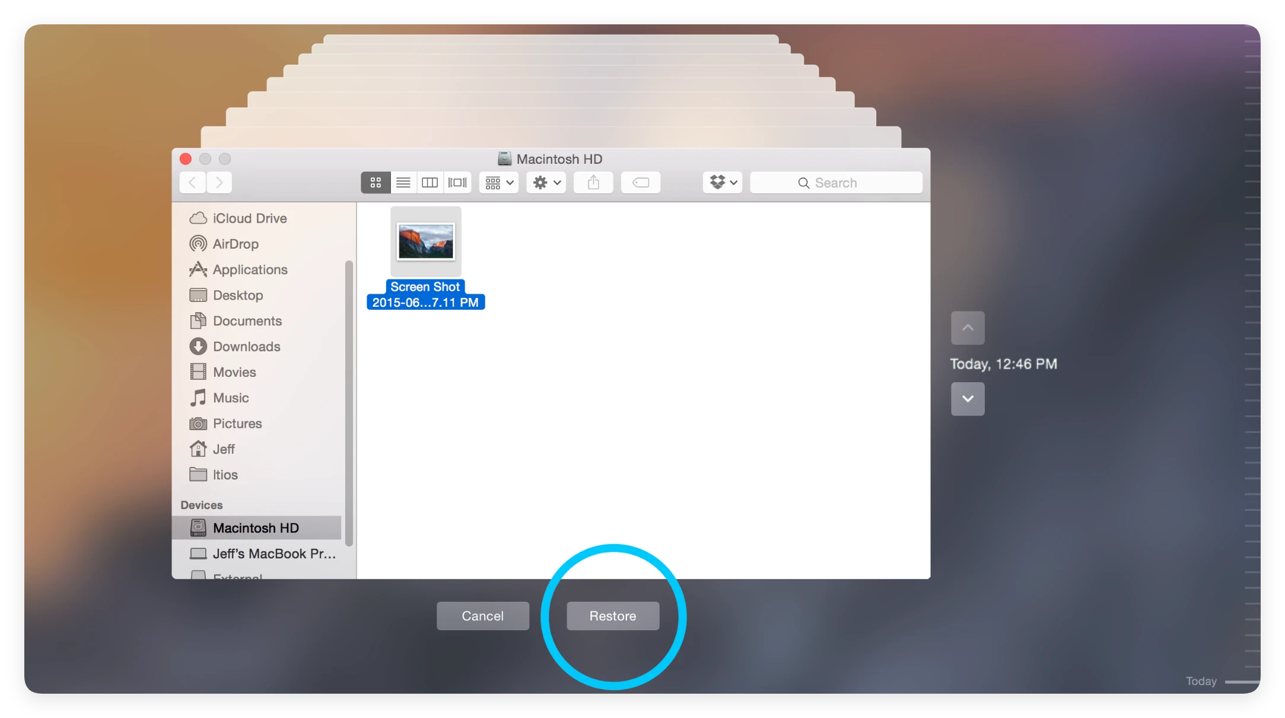Select the Screen Shot file thumbnail
Viewport: 1285px width, 718px height.
[426, 242]
